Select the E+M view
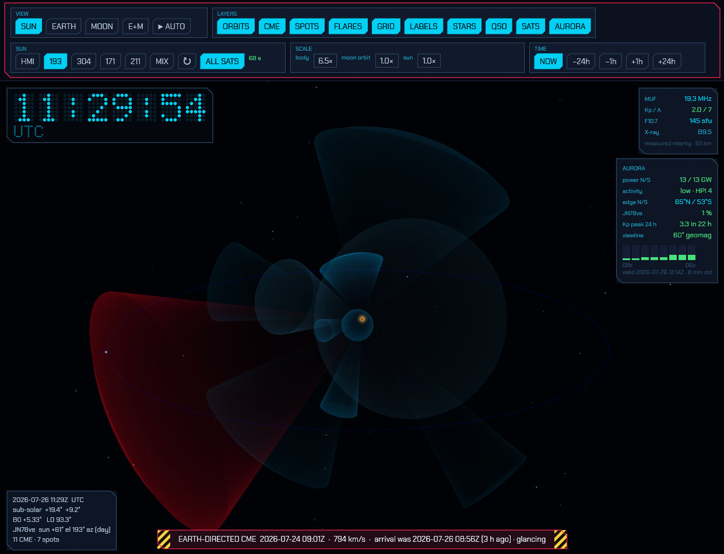This screenshot has height=554, width=724. click(136, 26)
